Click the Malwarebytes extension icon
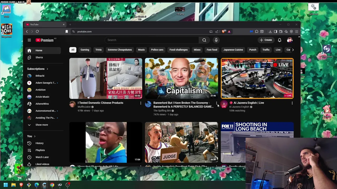The height and width of the screenshot is (189, 337). point(251,31)
